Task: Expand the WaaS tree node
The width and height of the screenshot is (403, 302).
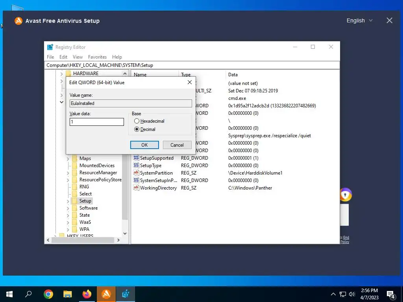Action: (x=68, y=223)
